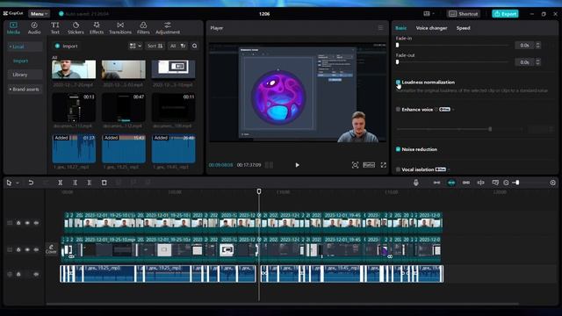Open the Effects tab
Screen dimensions: 562x316
tap(97, 28)
